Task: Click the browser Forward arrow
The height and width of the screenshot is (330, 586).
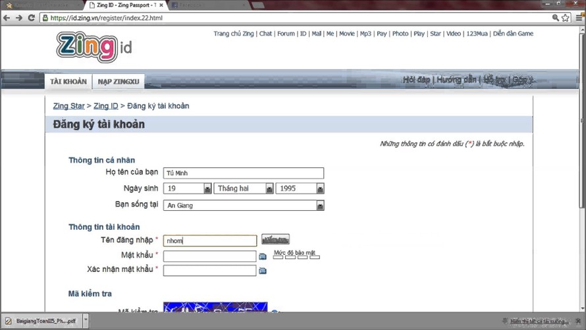Action: pos(18,18)
